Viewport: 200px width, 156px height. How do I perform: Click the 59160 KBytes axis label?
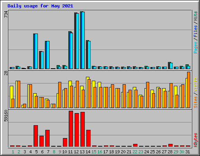coord(6,115)
